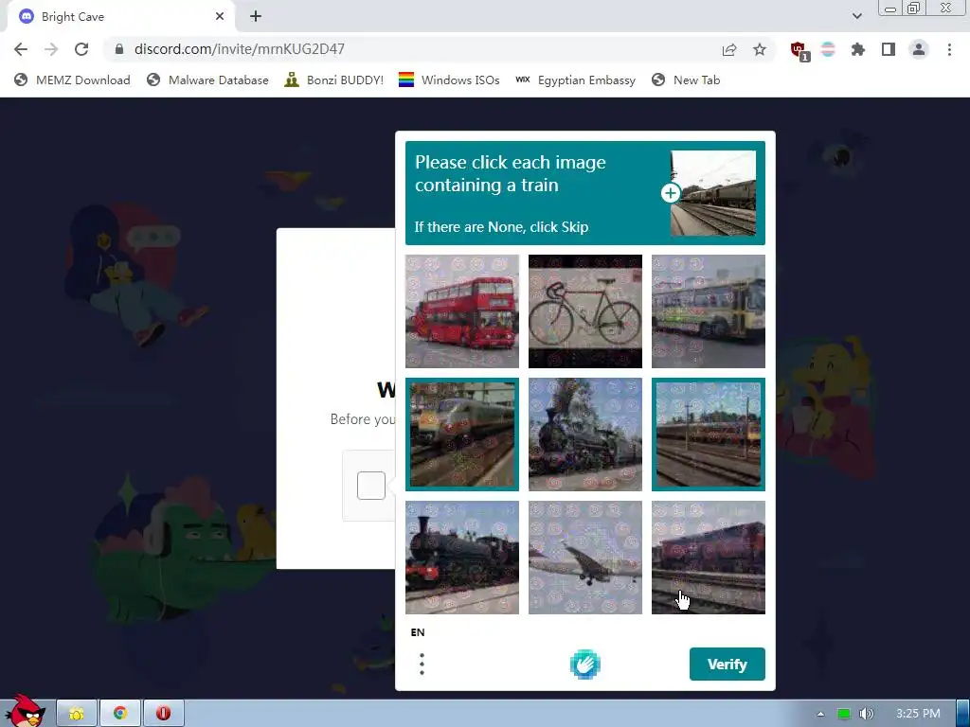
Task: Open the MEMZ Download bookmark
Action: pyautogui.click(x=72, y=80)
